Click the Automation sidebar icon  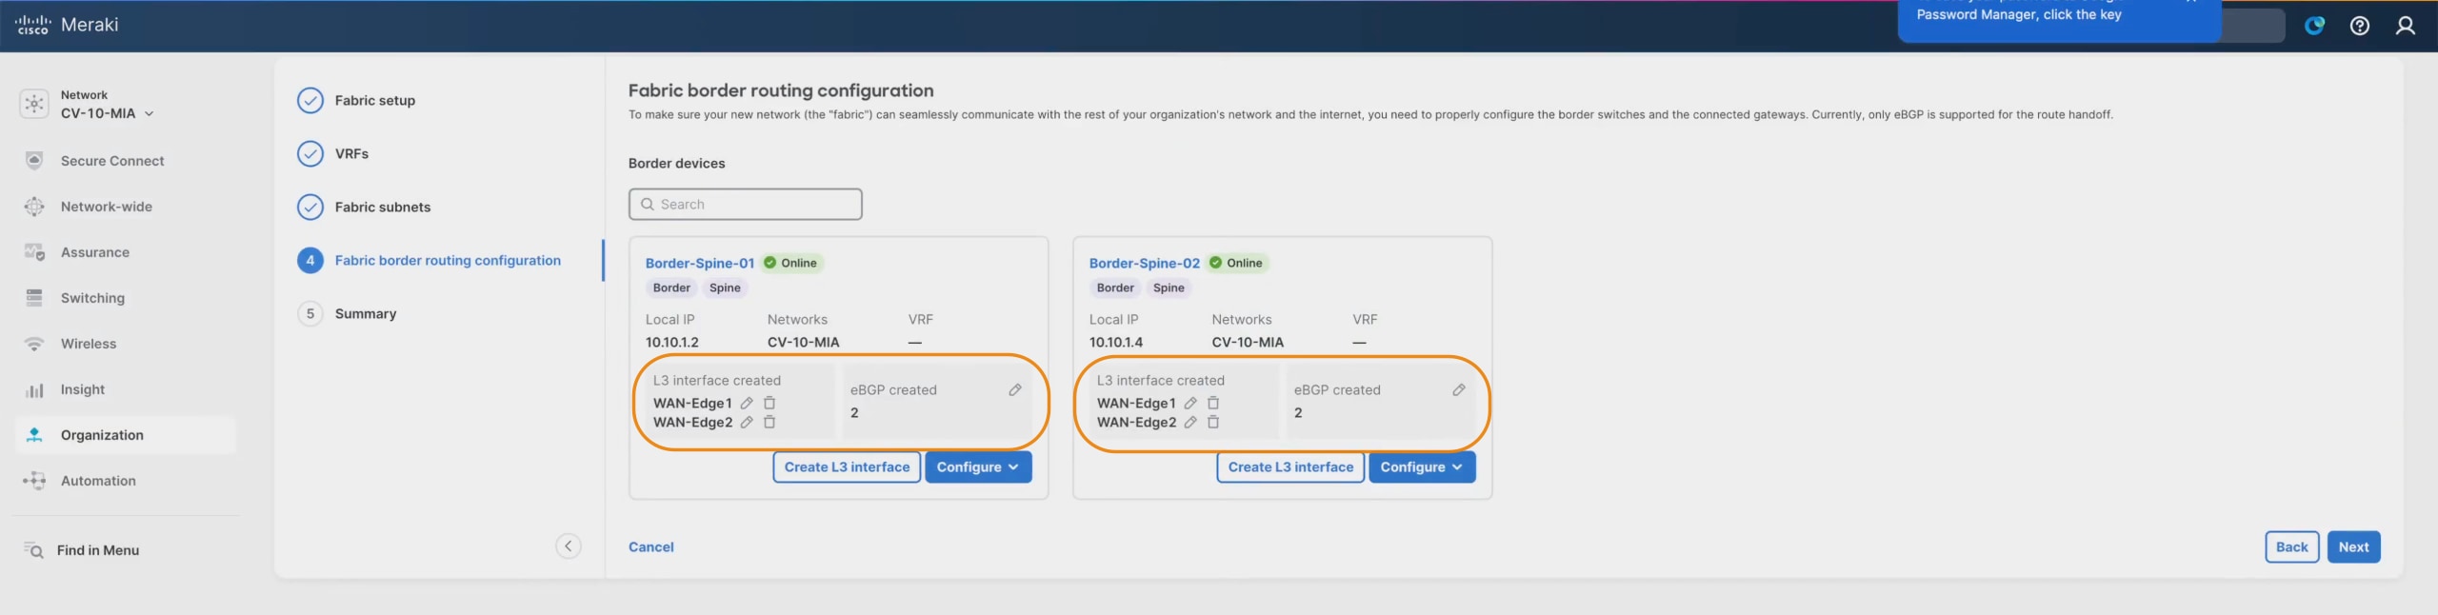pos(34,481)
